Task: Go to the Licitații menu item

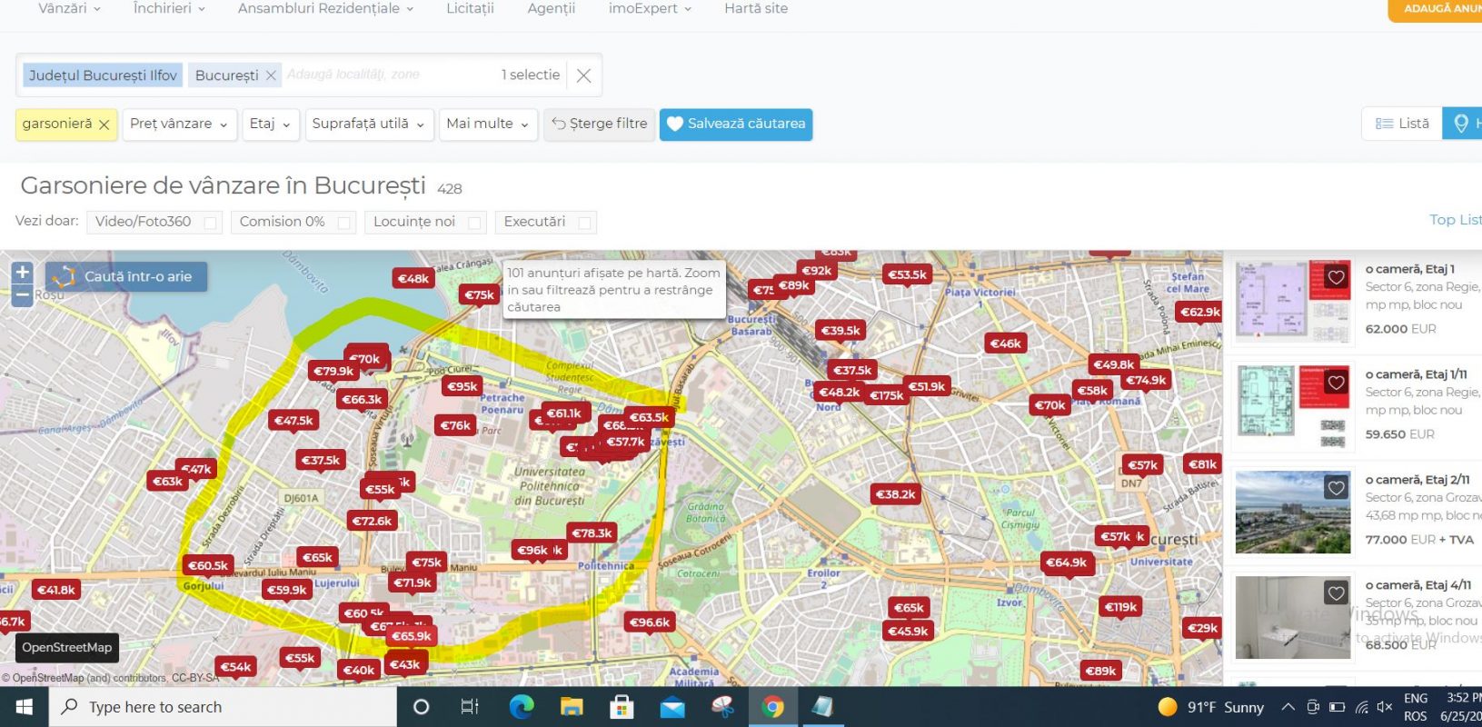Action: (x=470, y=9)
